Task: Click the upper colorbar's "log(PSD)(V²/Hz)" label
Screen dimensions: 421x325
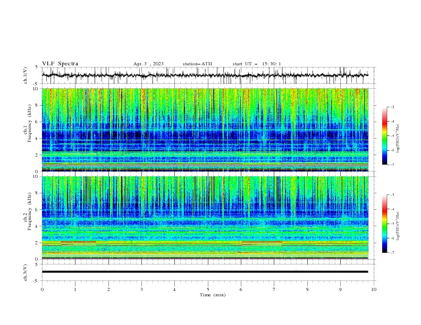Action: point(398,139)
